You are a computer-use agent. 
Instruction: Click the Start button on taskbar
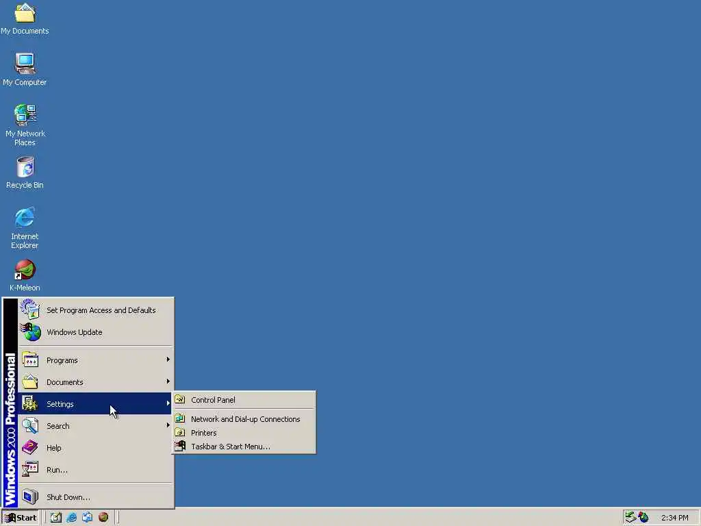tap(21, 518)
